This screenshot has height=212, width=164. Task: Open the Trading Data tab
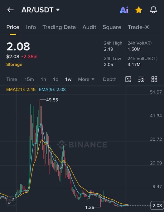(x=59, y=27)
